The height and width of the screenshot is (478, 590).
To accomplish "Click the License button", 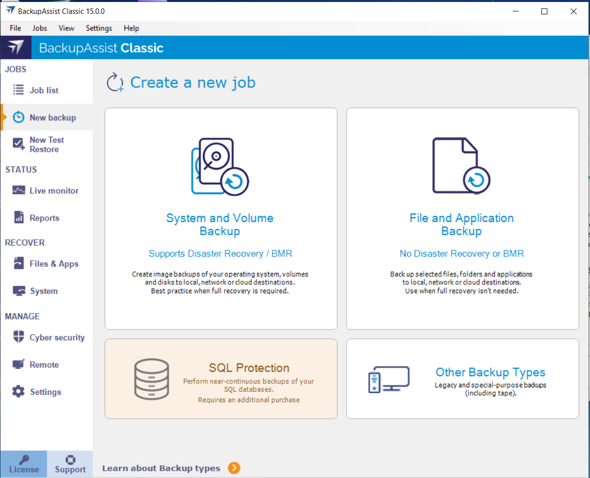I will [x=24, y=465].
